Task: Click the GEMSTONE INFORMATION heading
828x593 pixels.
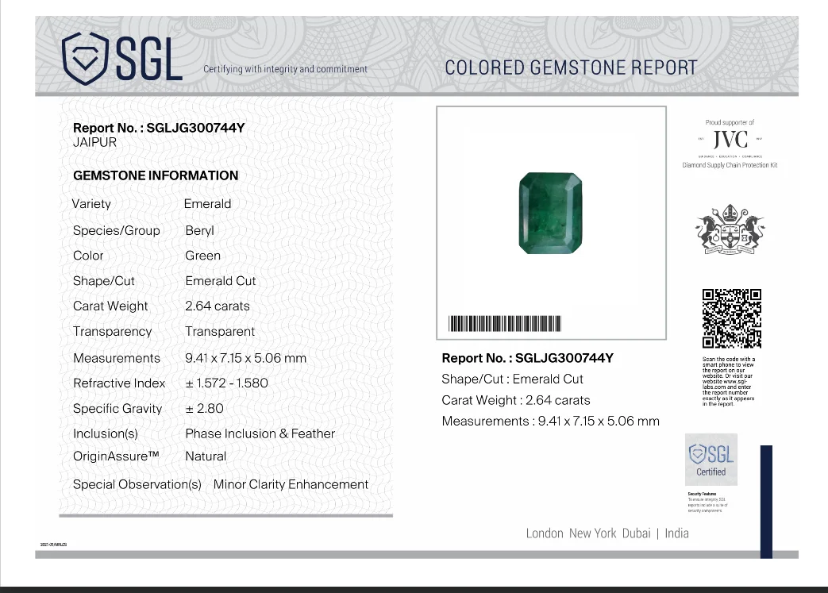Action: pos(156,175)
